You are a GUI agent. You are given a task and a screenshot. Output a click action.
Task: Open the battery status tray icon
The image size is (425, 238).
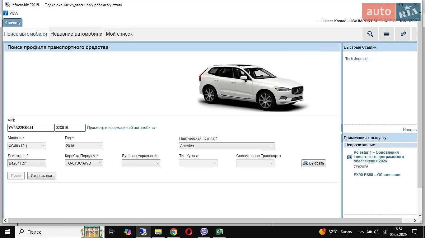pos(369,232)
